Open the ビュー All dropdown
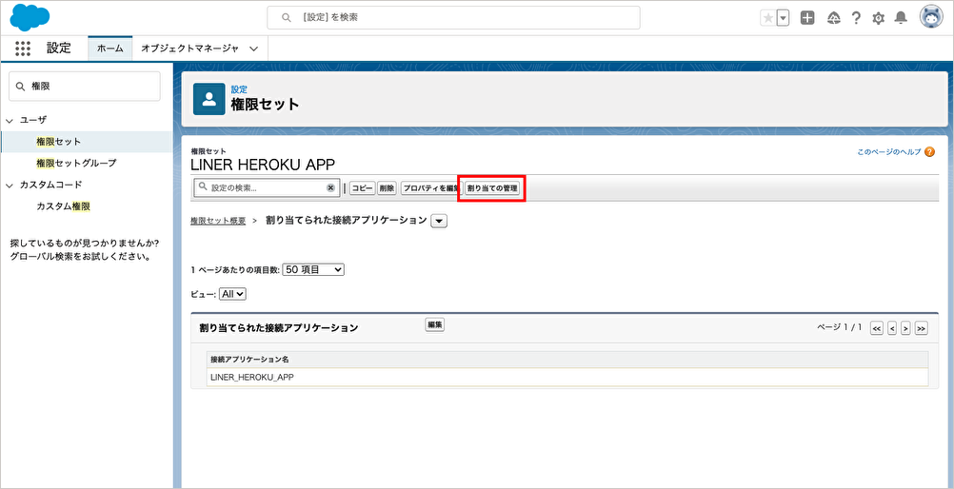 (232, 294)
